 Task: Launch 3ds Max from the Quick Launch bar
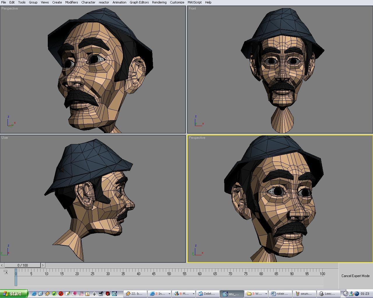point(115,294)
